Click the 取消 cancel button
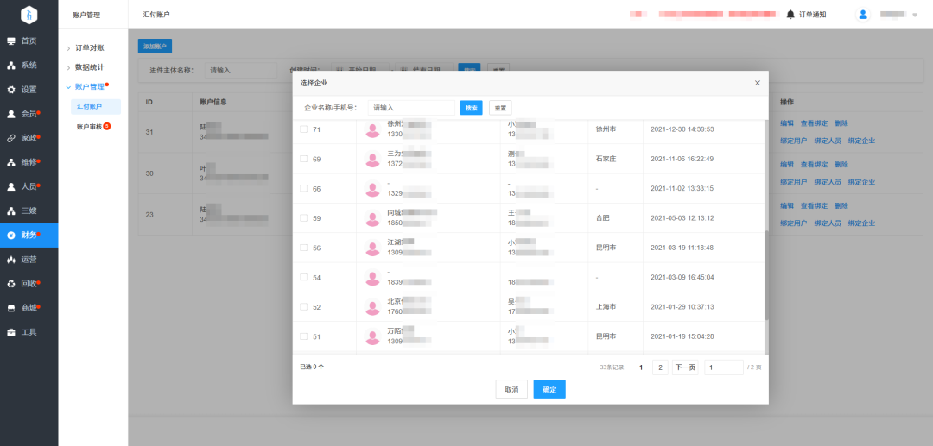 tap(511, 389)
